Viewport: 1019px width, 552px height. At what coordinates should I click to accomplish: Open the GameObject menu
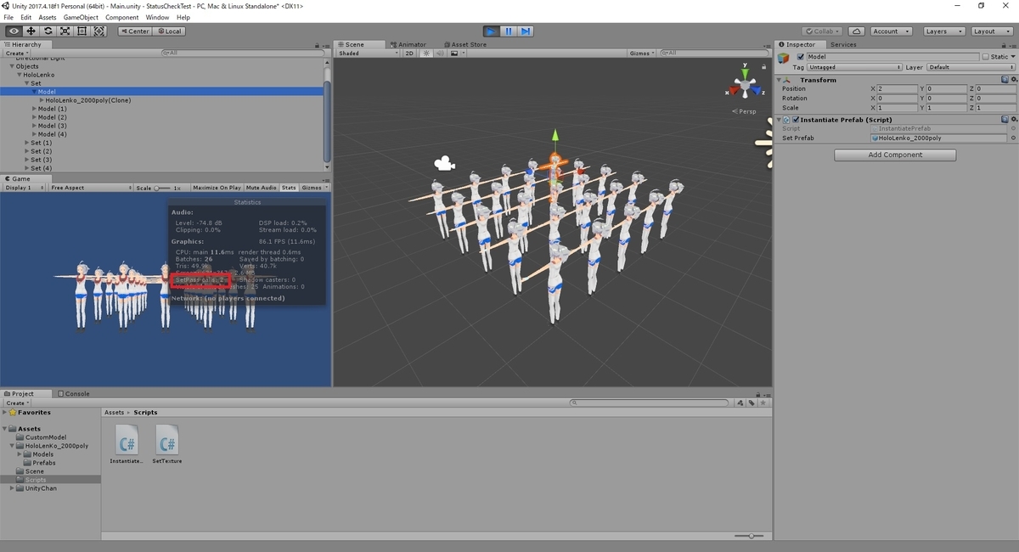81,17
